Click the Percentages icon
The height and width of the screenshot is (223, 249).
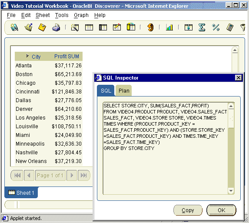216,27
